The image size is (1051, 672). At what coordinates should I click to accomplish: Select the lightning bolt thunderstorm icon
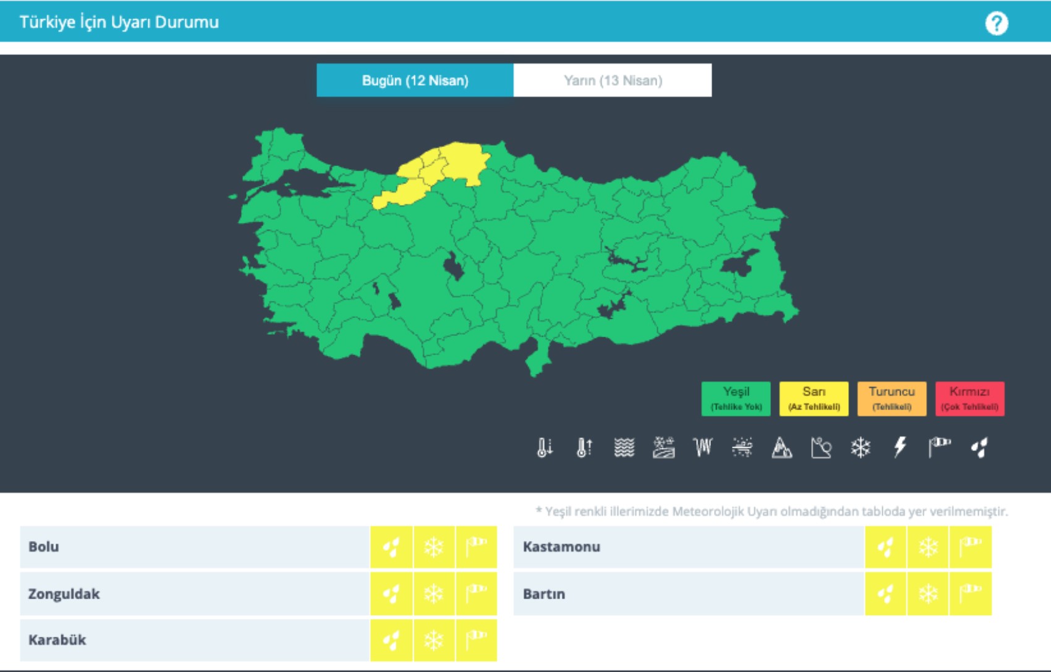[x=900, y=447]
